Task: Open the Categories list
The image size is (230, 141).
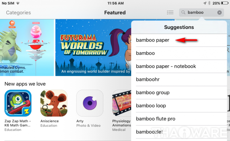Action: (x=18, y=13)
